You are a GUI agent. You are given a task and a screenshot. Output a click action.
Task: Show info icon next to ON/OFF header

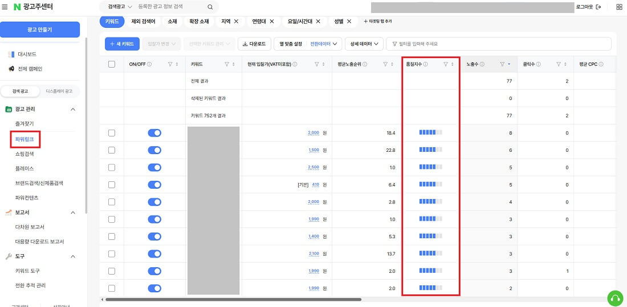pyautogui.click(x=149, y=64)
